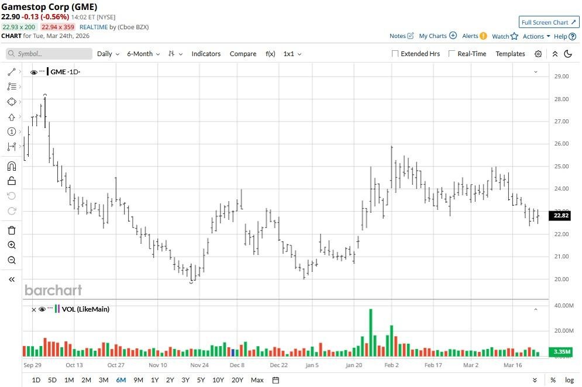Hide the GME price series eye icon
The image size is (582, 387).
pyautogui.click(x=34, y=72)
